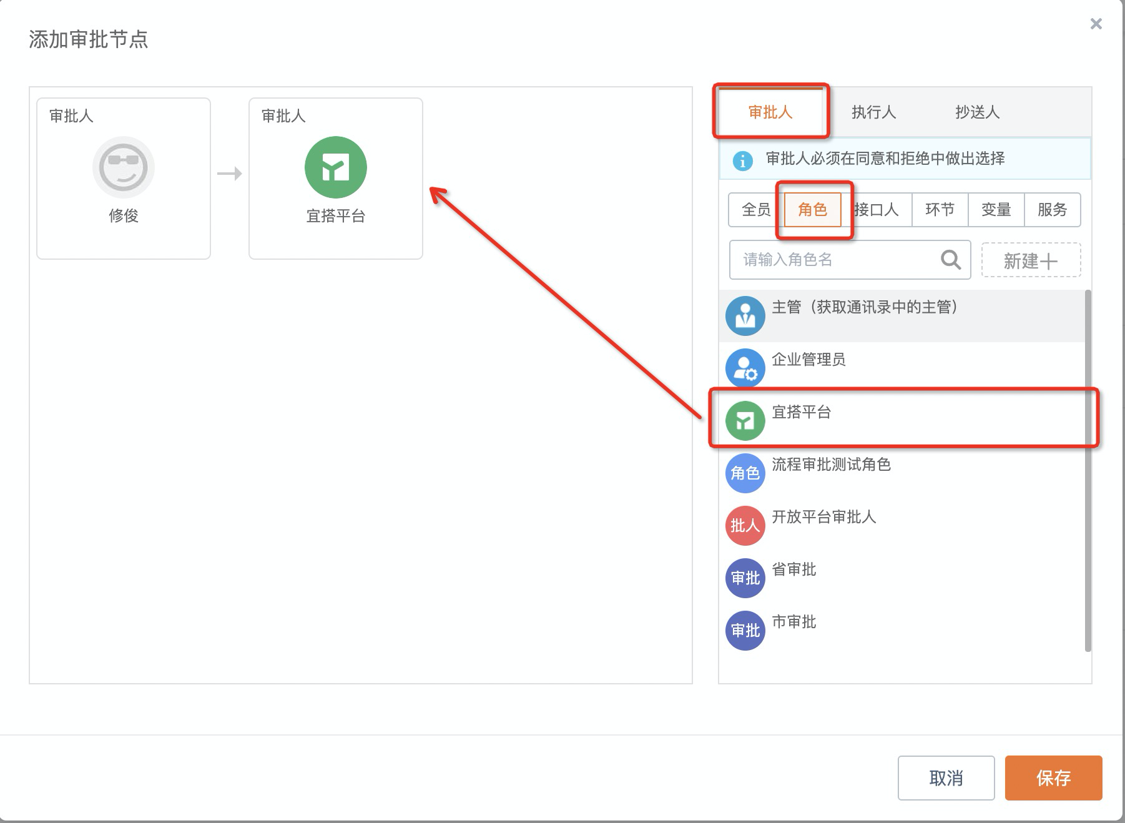This screenshot has width=1125, height=823.
Task: Click the 修俊 name under the avatar
Action: (124, 216)
